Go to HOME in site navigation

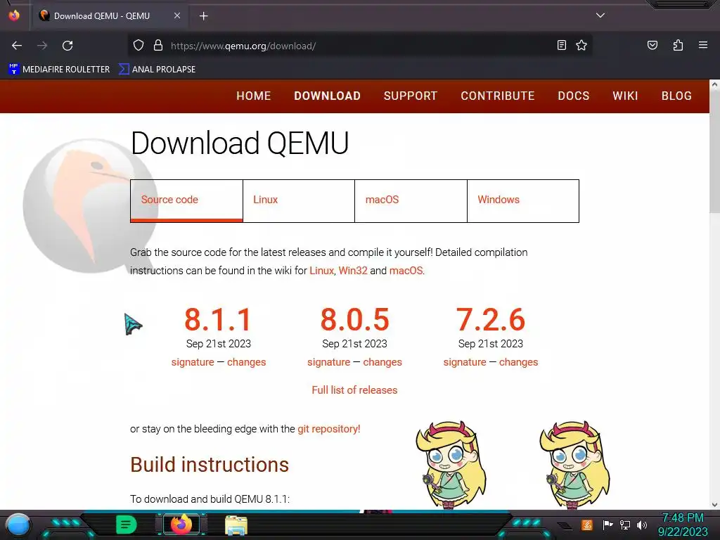tap(253, 96)
